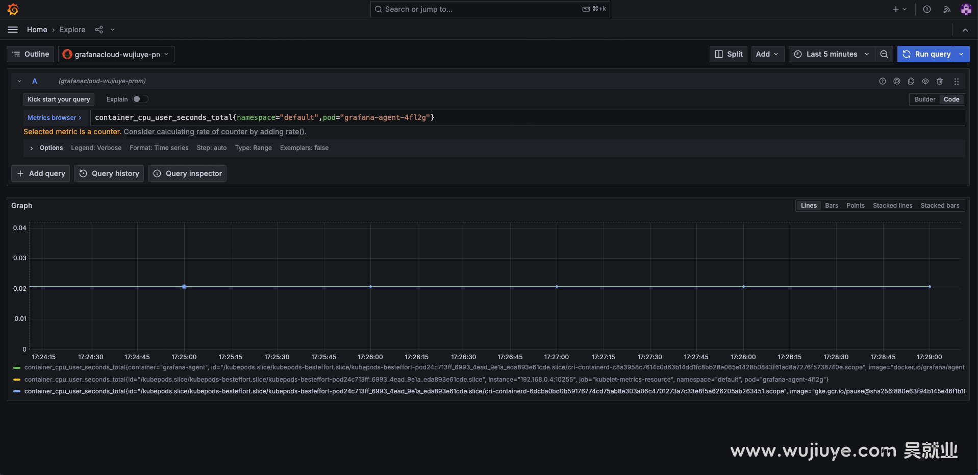
Task: Open the news feed RSS icon
Action: coord(947,9)
